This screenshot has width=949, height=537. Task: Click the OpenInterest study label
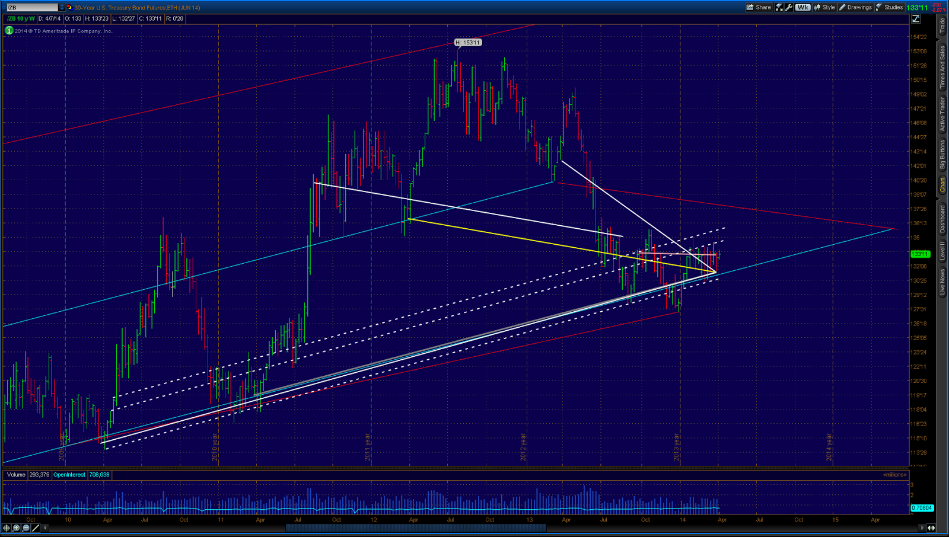coord(69,475)
